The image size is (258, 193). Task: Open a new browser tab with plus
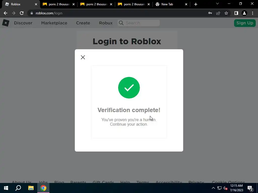(x=196, y=4)
